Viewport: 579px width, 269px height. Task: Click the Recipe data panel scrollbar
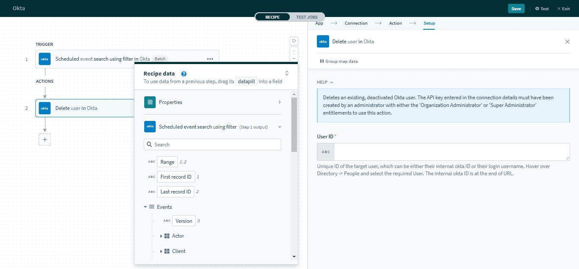click(294, 125)
